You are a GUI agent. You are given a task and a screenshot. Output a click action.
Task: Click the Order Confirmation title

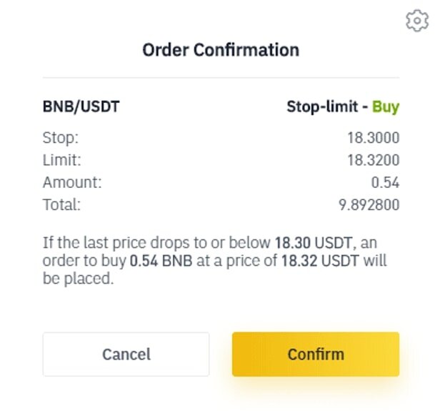(221, 50)
